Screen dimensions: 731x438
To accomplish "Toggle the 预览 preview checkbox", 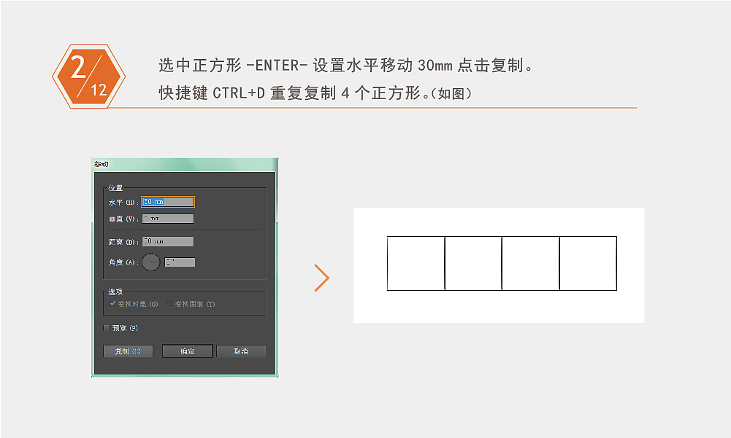I will [107, 328].
